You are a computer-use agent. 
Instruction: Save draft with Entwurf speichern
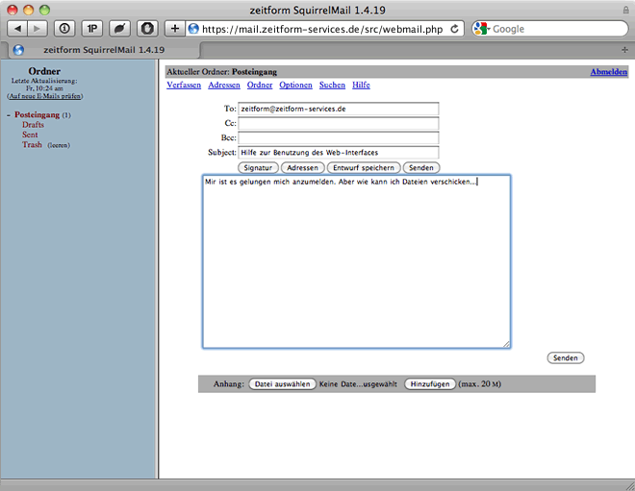[x=364, y=168]
